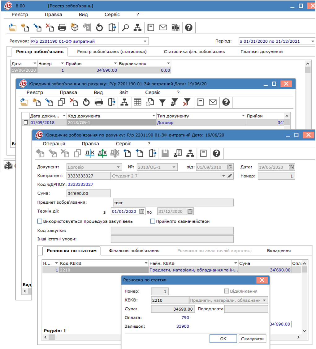Click the envelope mail icon in main toolbar

163,28
